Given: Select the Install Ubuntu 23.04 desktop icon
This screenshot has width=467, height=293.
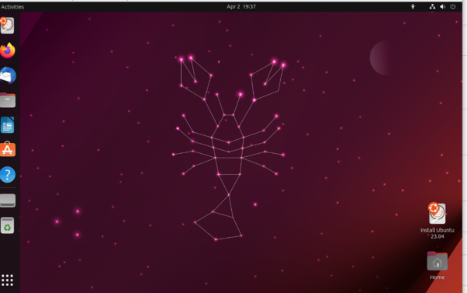Looking at the screenshot, I should [x=437, y=221].
